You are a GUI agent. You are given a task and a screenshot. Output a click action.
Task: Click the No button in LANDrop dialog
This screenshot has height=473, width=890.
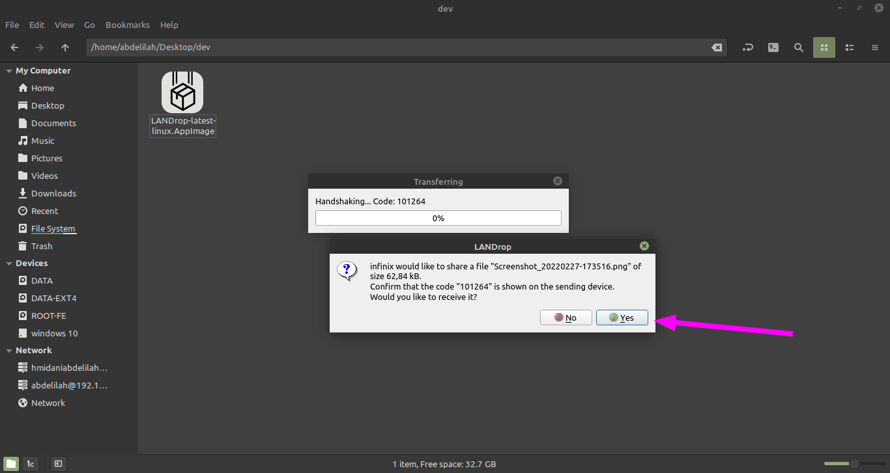pos(566,318)
